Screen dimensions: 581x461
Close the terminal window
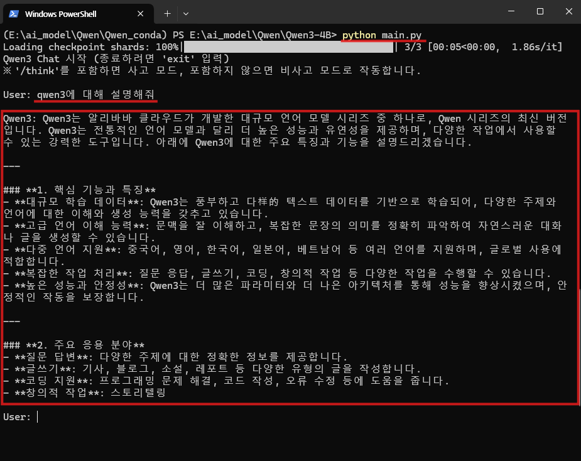pyautogui.click(x=569, y=11)
